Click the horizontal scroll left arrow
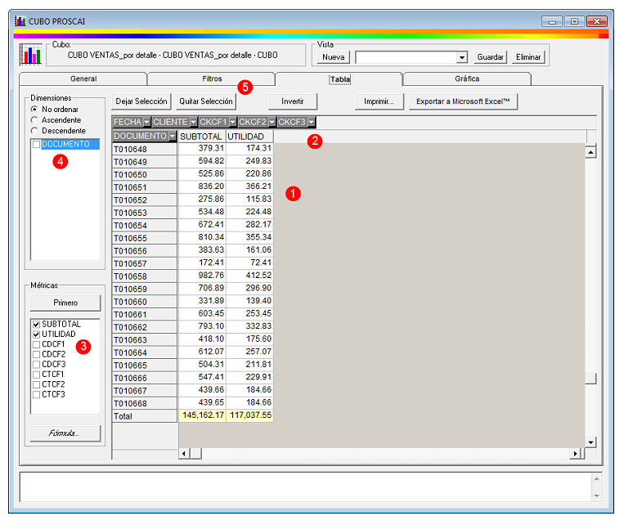Screen dimensions: 624x525 point(184,453)
